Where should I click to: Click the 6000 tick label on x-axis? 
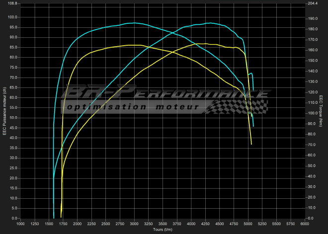click(304, 224)
